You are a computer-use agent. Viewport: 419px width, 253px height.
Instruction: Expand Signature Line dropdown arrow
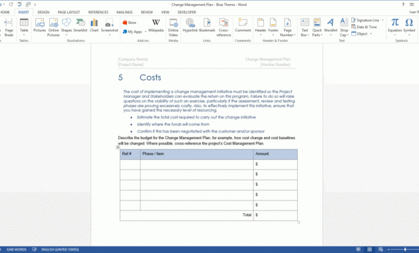(x=382, y=20)
